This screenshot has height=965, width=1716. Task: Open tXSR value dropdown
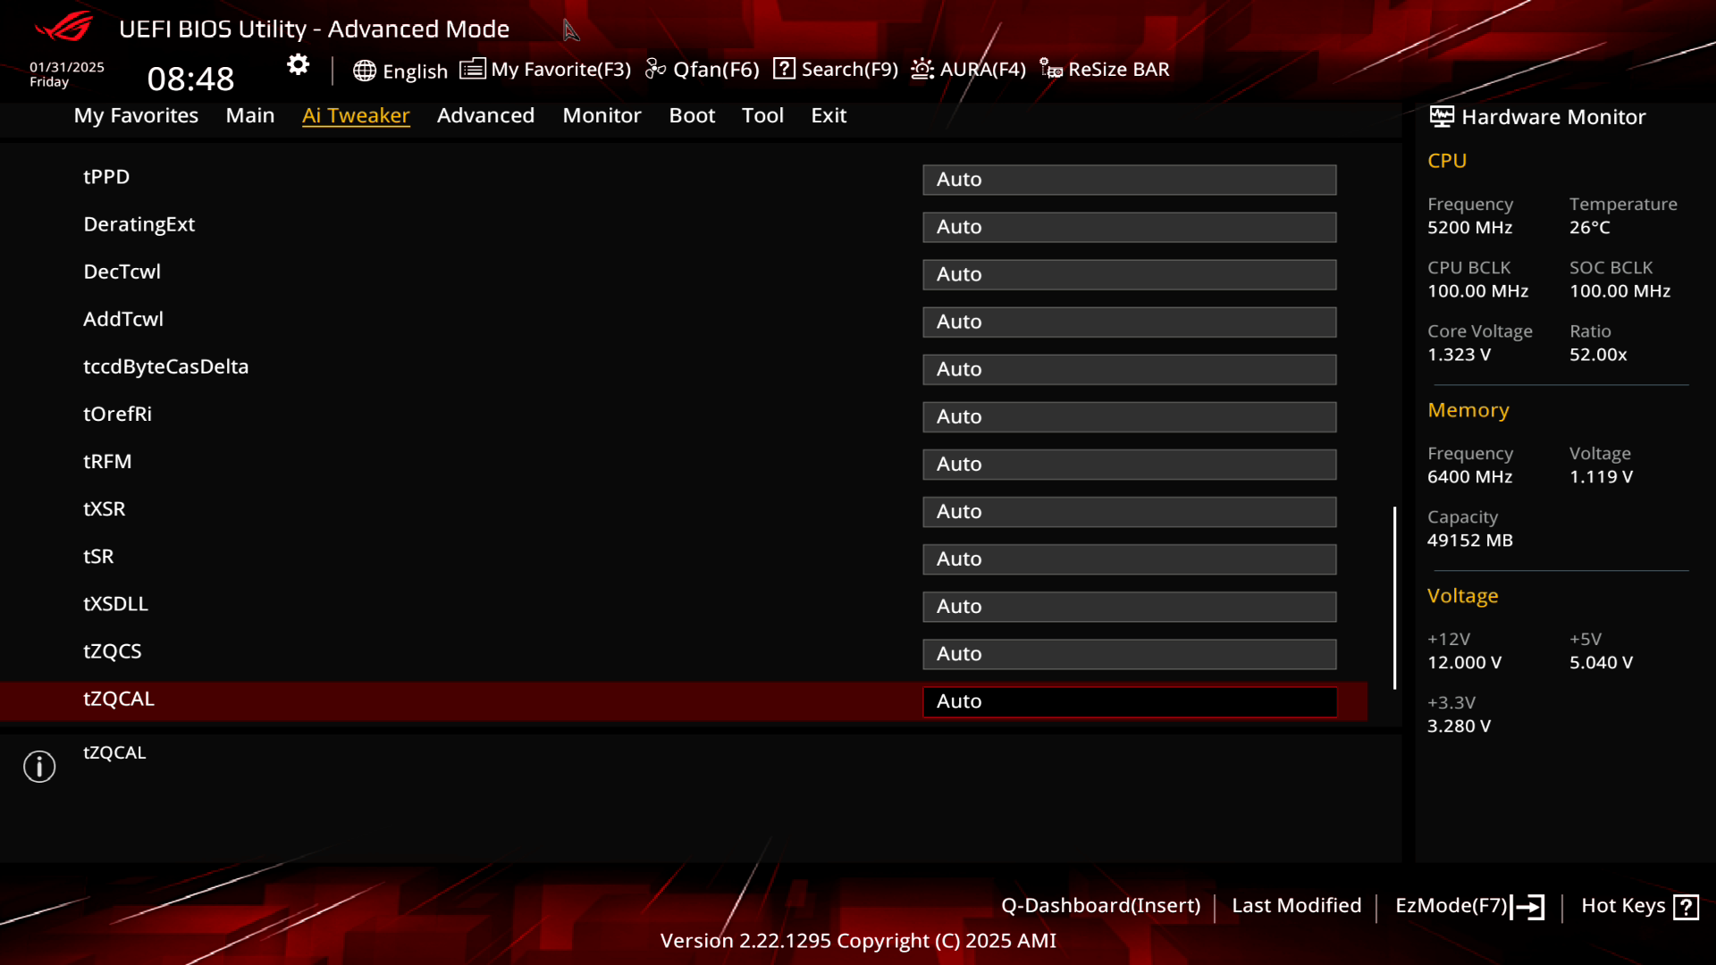(x=1129, y=510)
